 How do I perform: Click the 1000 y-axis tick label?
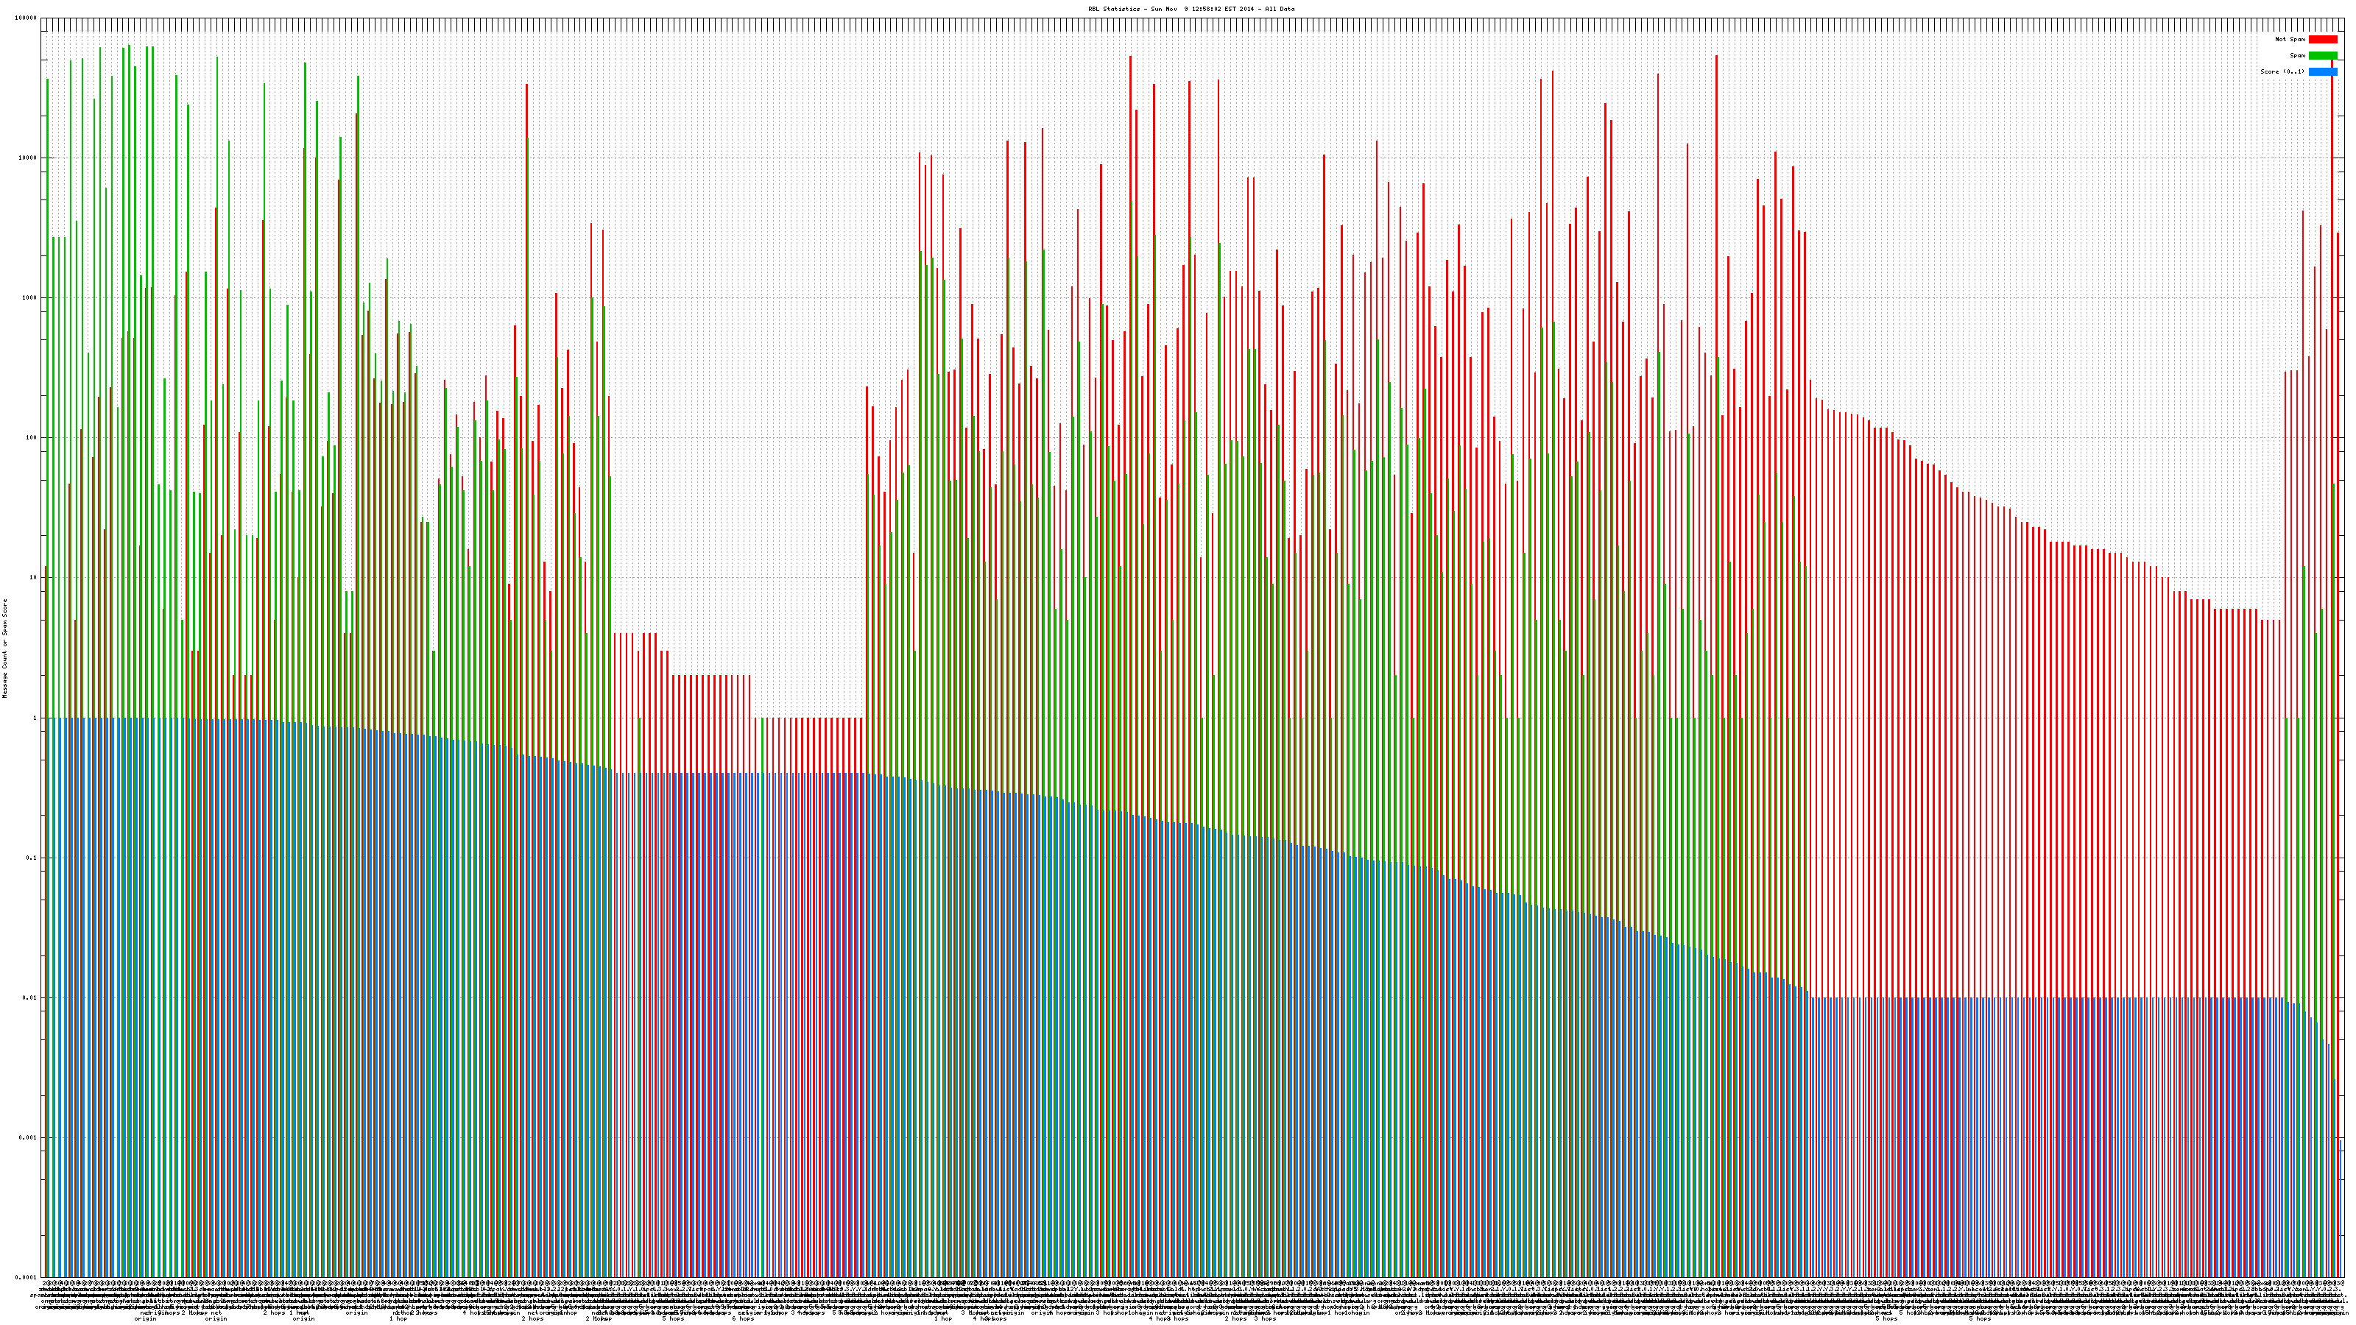click(30, 298)
